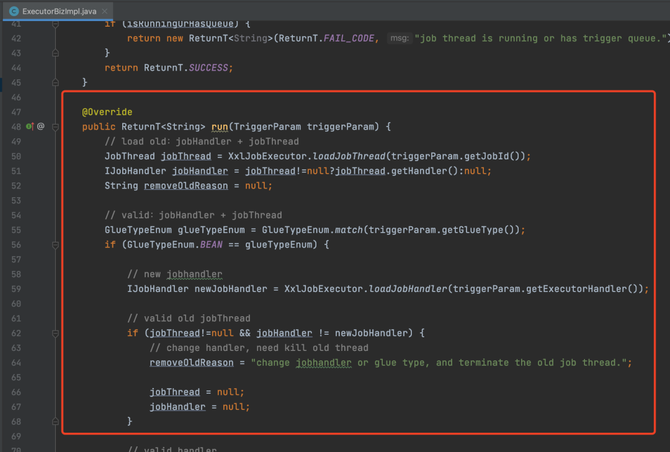Select the ExecutorBizImpl.java editor tab
670x452 pixels.
click(x=58, y=11)
